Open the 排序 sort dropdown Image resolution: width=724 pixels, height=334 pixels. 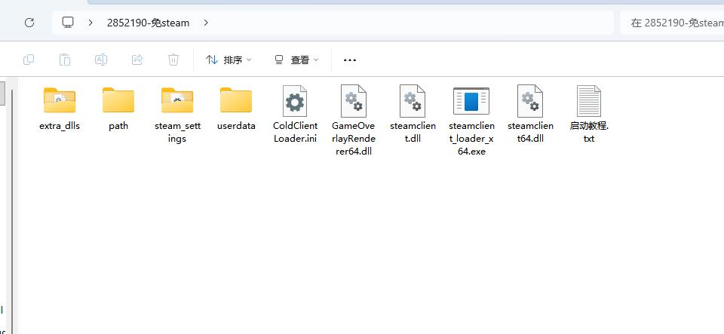pos(229,60)
